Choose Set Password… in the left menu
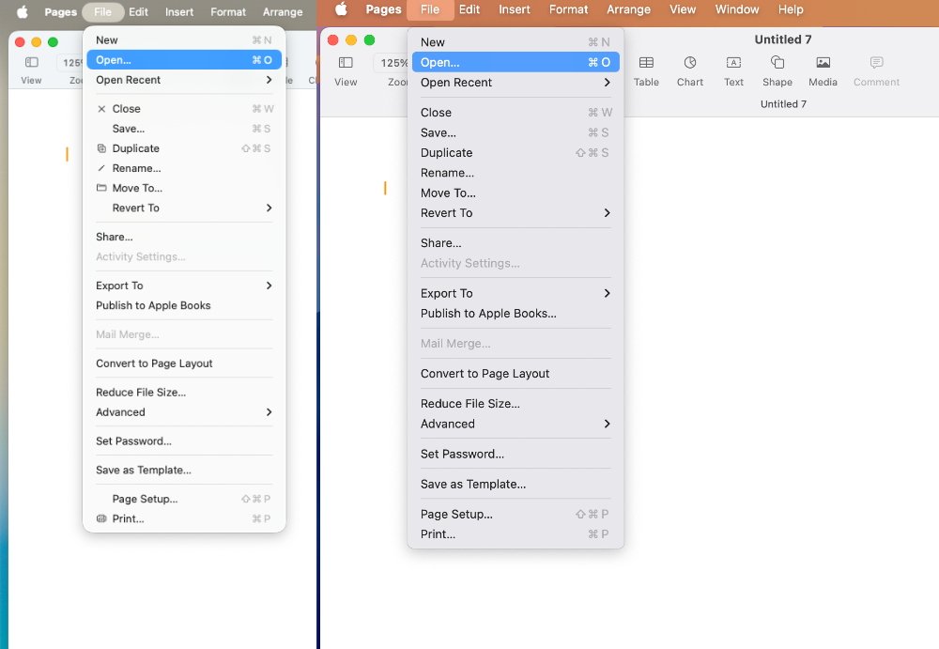 point(184,441)
